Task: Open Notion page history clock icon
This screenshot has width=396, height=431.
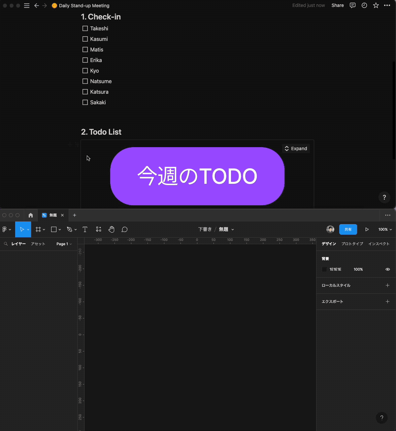Action: 364,6
